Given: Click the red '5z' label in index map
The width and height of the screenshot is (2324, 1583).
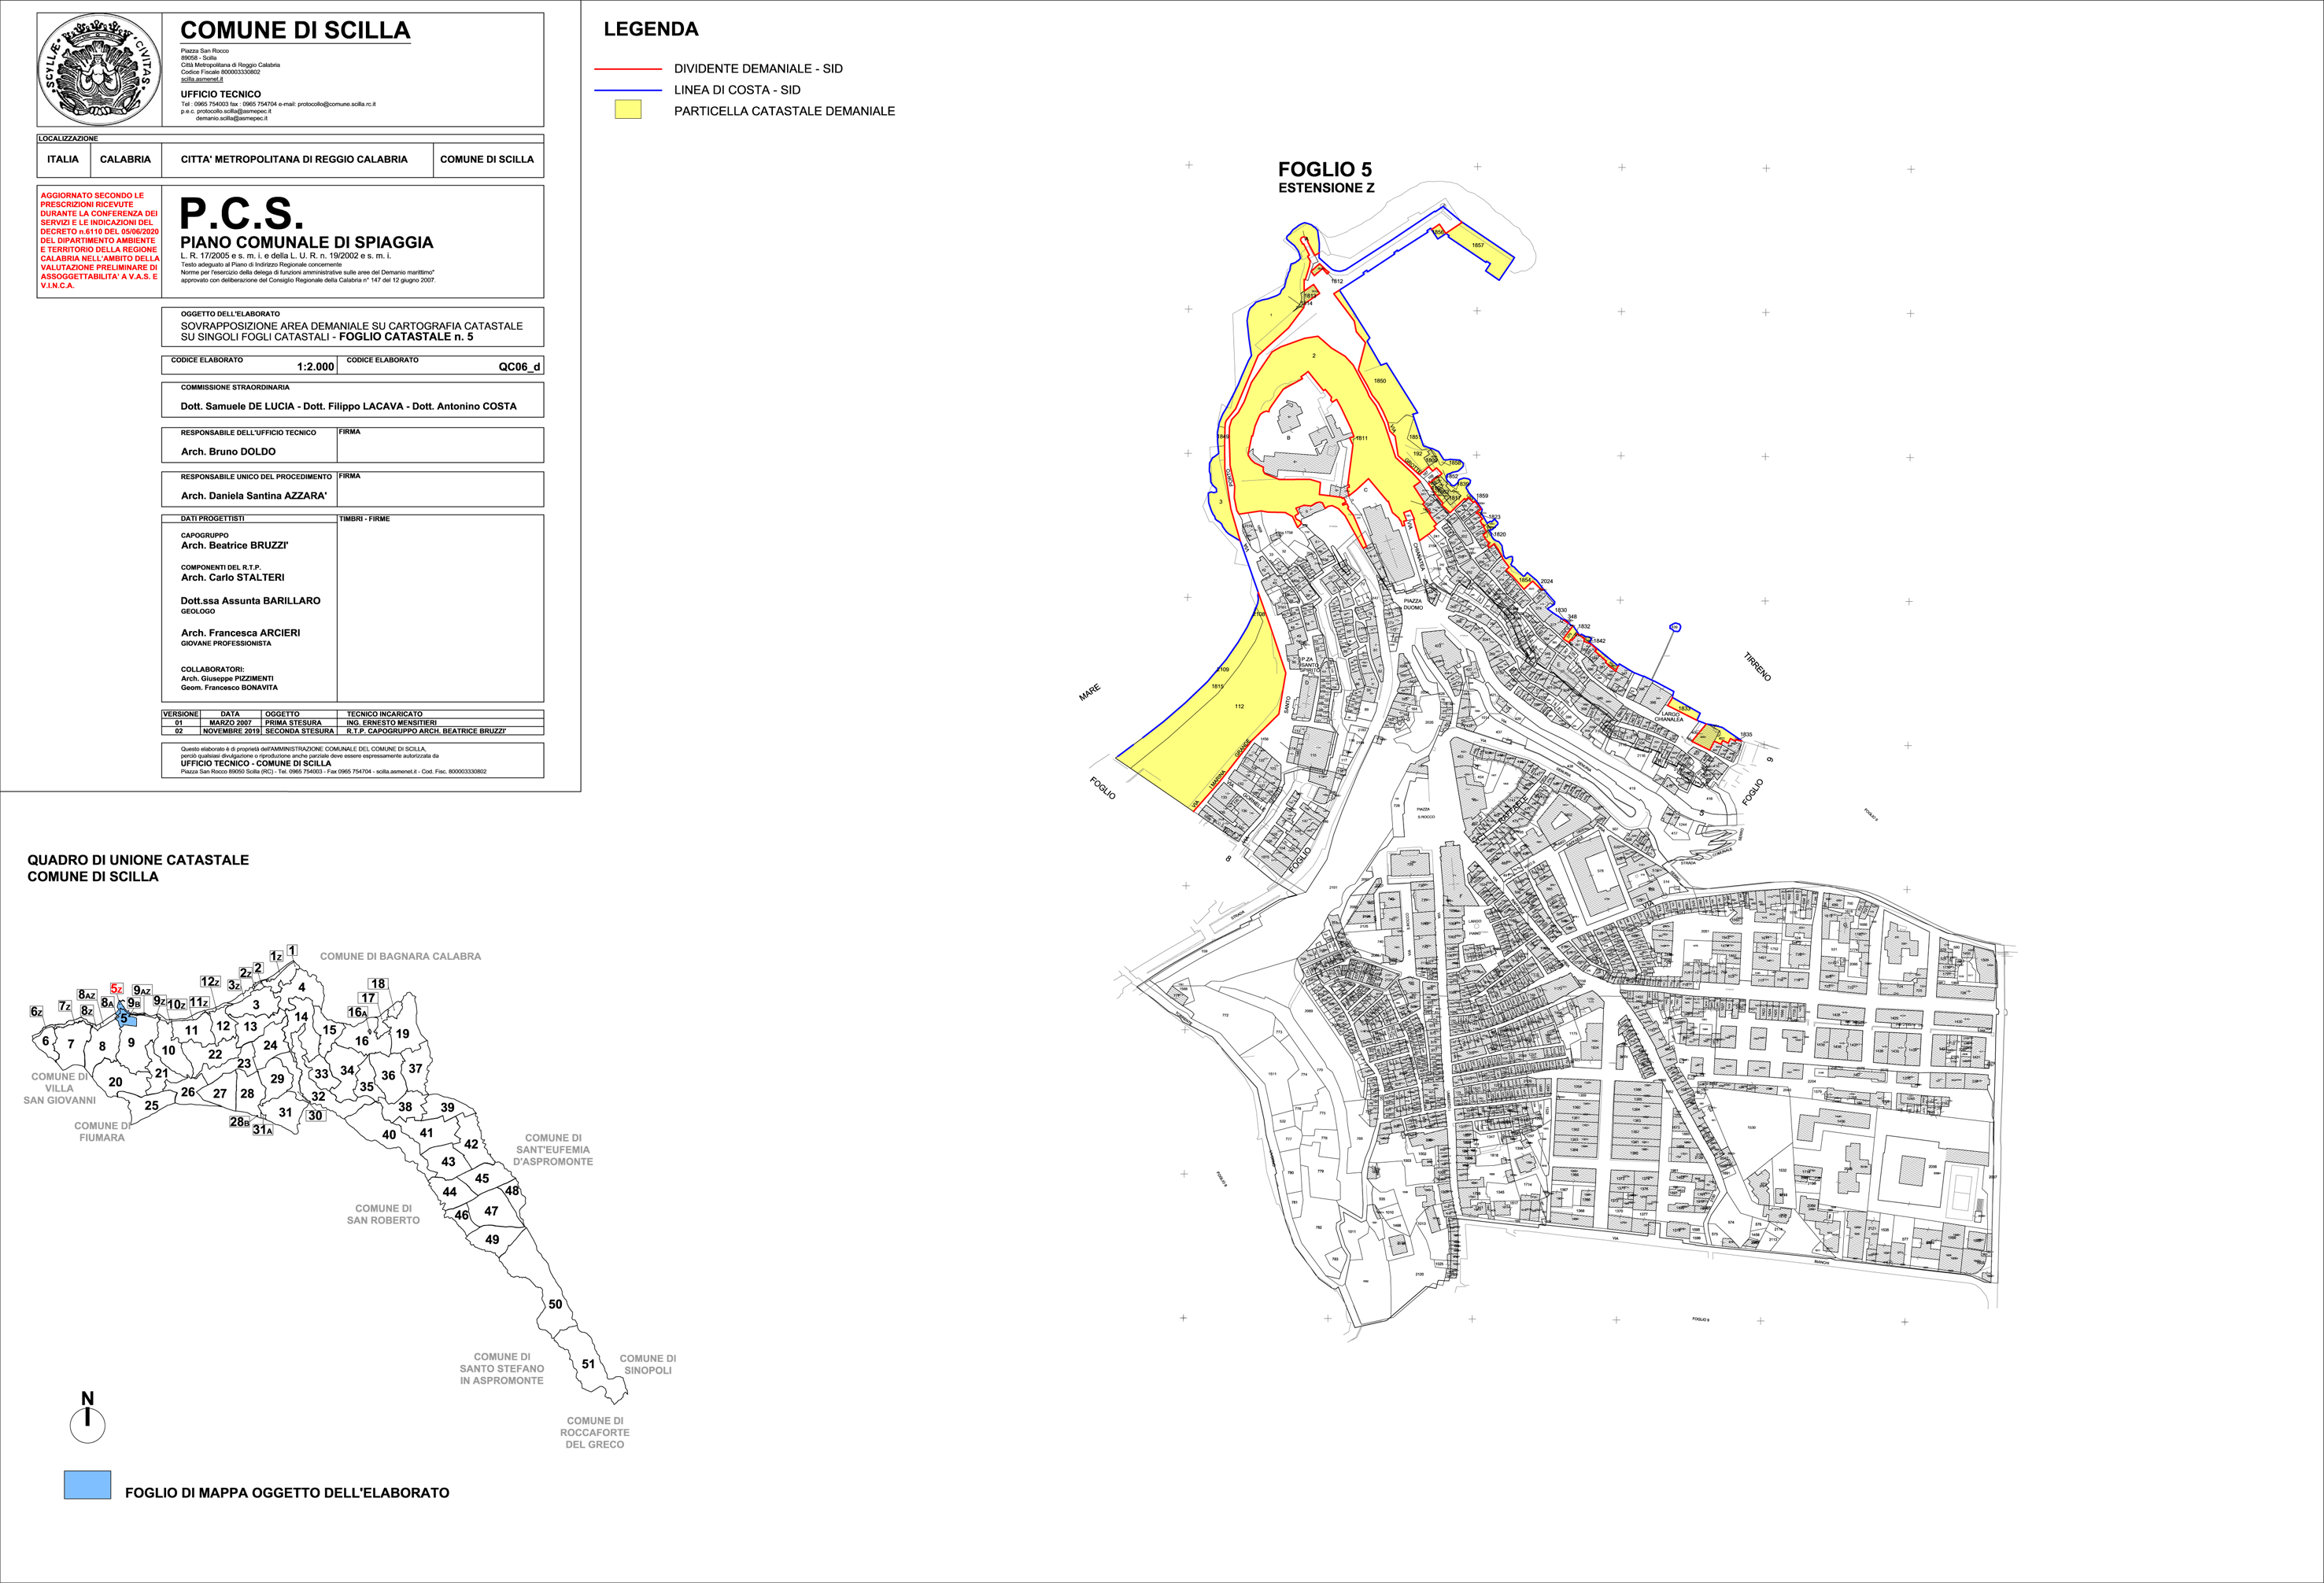Looking at the screenshot, I should [x=117, y=988].
